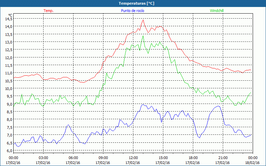The width and height of the screenshot is (266, 166).
Task: Click the °C unit label on axis
Action: (10, 15)
